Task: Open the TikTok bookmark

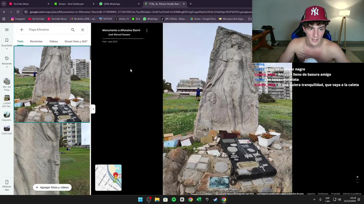Action: coord(173,19)
